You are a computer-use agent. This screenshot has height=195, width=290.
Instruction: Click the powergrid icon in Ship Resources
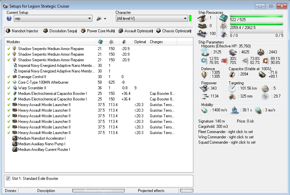223,26
